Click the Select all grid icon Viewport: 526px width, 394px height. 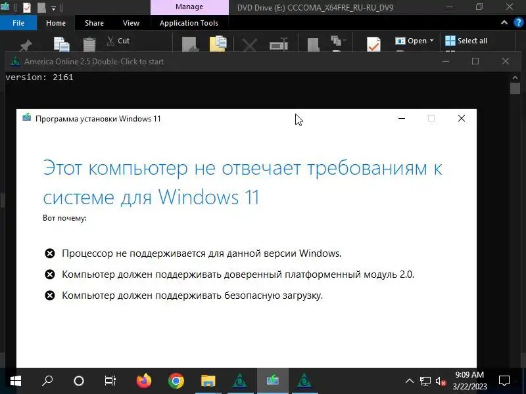click(450, 41)
